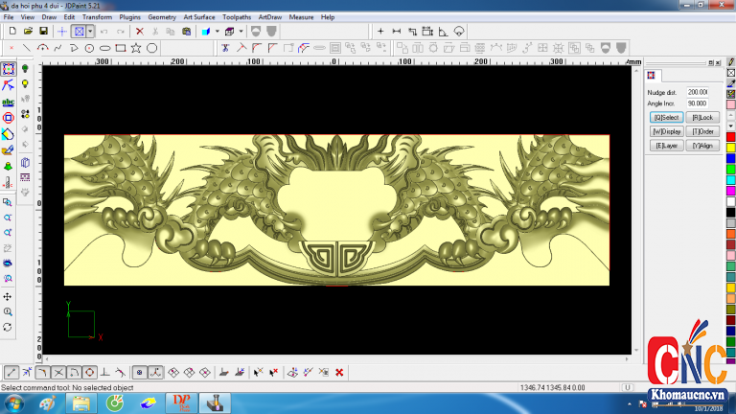Viewport: 736px width, 414px height.
Task: Open the blue cube render mode dropdown
Action: click(x=218, y=32)
